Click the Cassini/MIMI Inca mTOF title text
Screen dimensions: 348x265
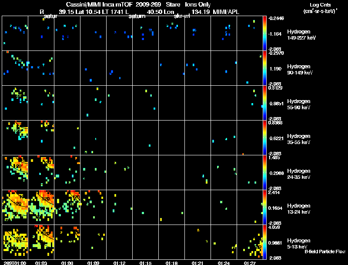pos(99,4)
